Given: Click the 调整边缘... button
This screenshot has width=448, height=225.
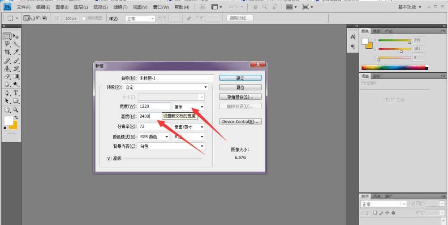Looking at the screenshot, I should [240, 18].
